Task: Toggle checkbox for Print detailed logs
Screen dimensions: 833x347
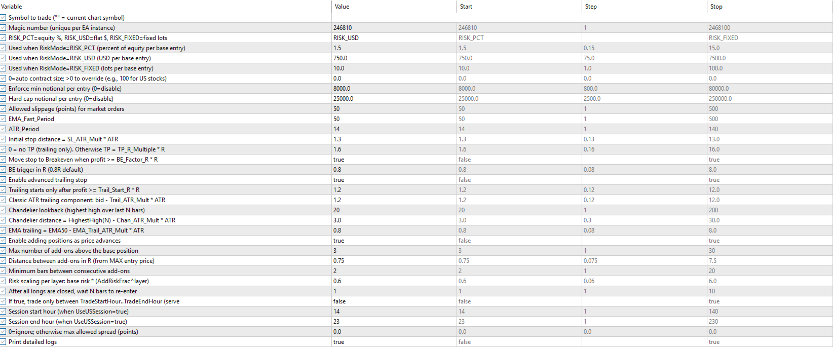Action: [x=3, y=342]
